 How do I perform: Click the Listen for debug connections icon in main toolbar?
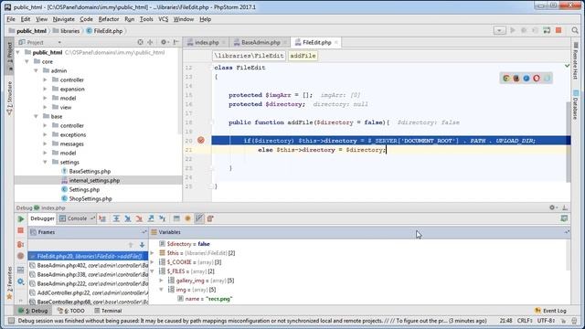(x=547, y=30)
